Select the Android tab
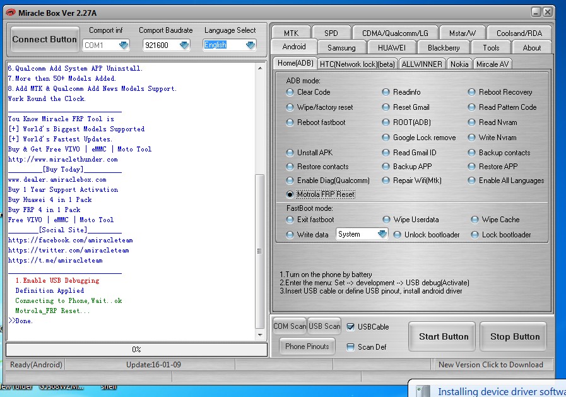566x397 pixels. (x=294, y=47)
